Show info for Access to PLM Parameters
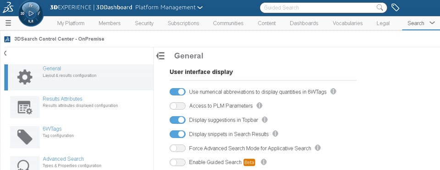 [259, 106]
